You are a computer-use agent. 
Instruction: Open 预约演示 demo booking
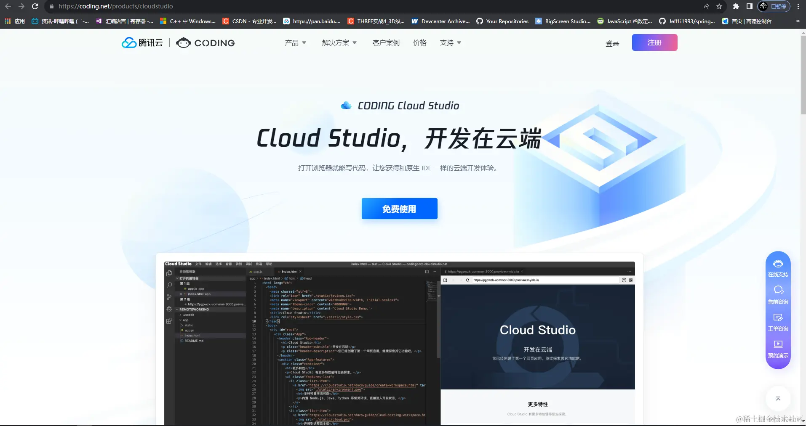click(778, 349)
